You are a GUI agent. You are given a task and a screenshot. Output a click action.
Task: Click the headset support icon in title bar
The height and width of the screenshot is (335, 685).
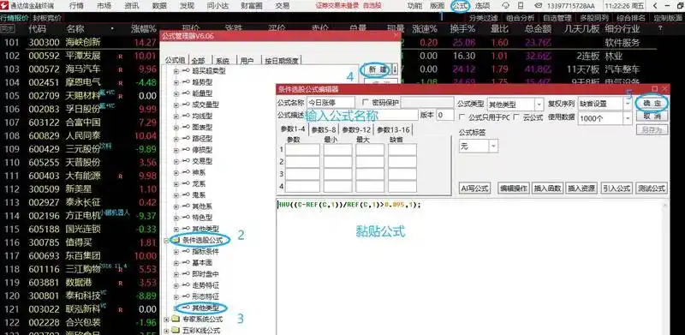tap(506, 6)
